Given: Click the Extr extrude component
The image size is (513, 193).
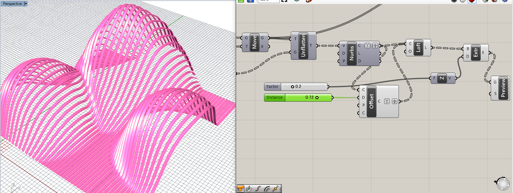Looking at the screenshot, I should click(x=475, y=52).
